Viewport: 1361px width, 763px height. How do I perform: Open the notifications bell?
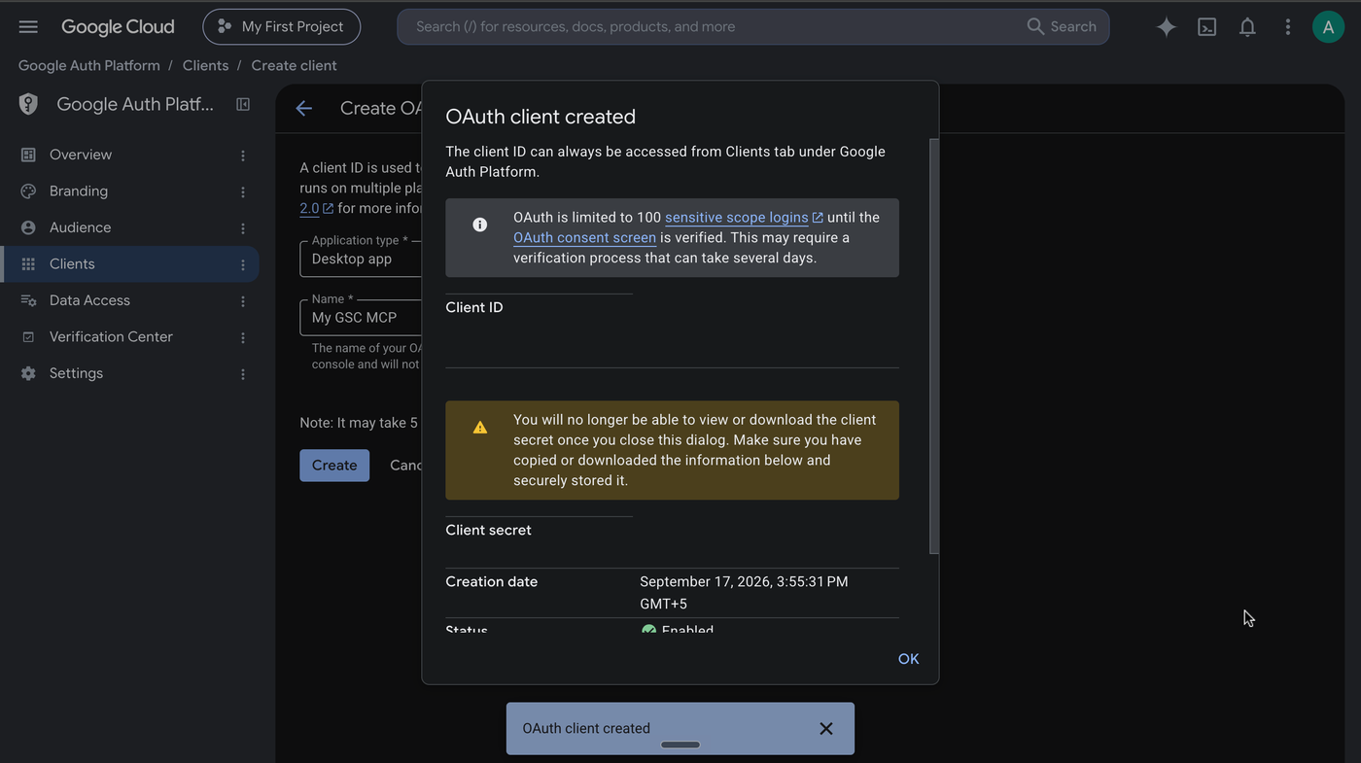[1247, 26]
